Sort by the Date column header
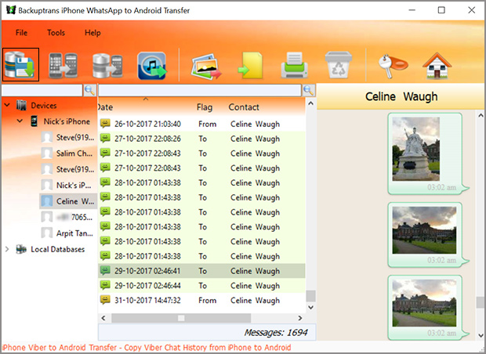This screenshot has height=354, width=486. tap(105, 107)
